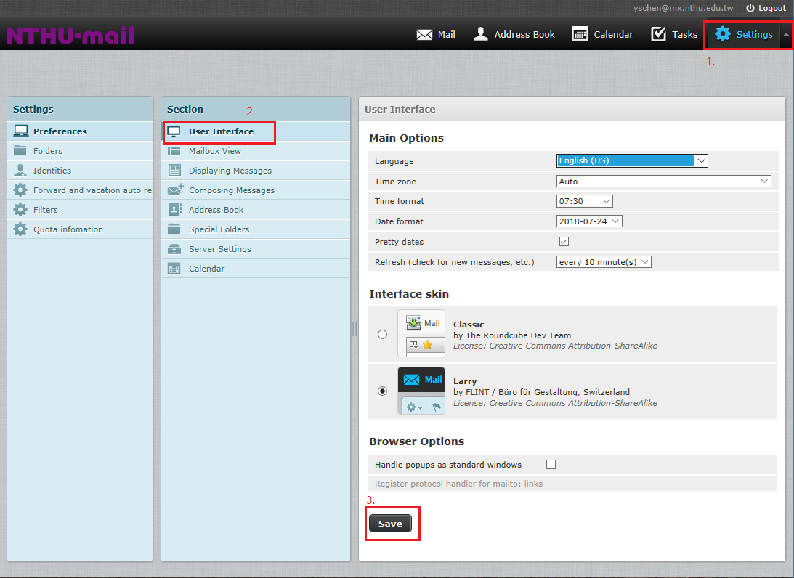794x578 pixels.
Task: Open the Refresh interval dropdown
Action: click(604, 262)
